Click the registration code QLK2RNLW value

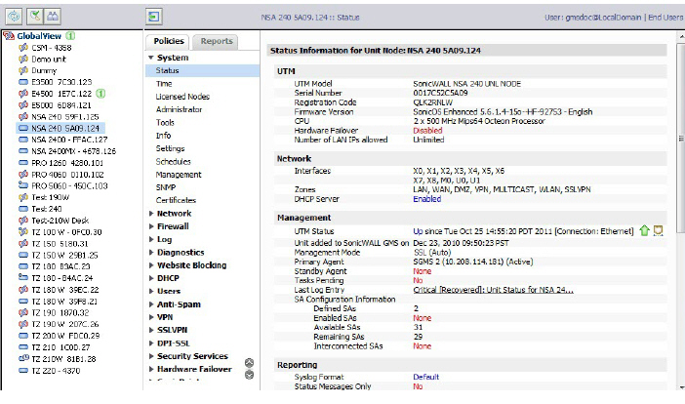(x=432, y=102)
